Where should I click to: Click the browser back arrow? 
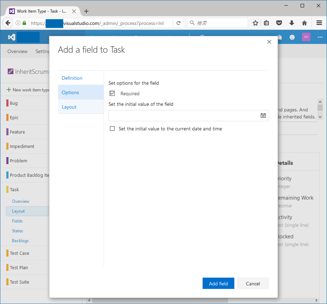pos(7,23)
